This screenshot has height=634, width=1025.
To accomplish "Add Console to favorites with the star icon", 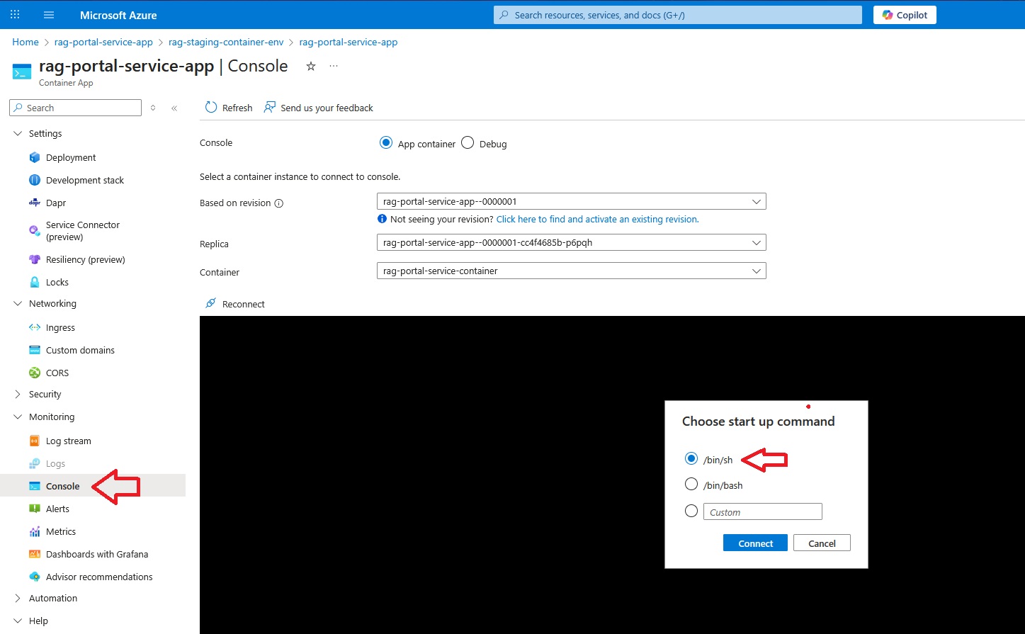I will pyautogui.click(x=310, y=66).
